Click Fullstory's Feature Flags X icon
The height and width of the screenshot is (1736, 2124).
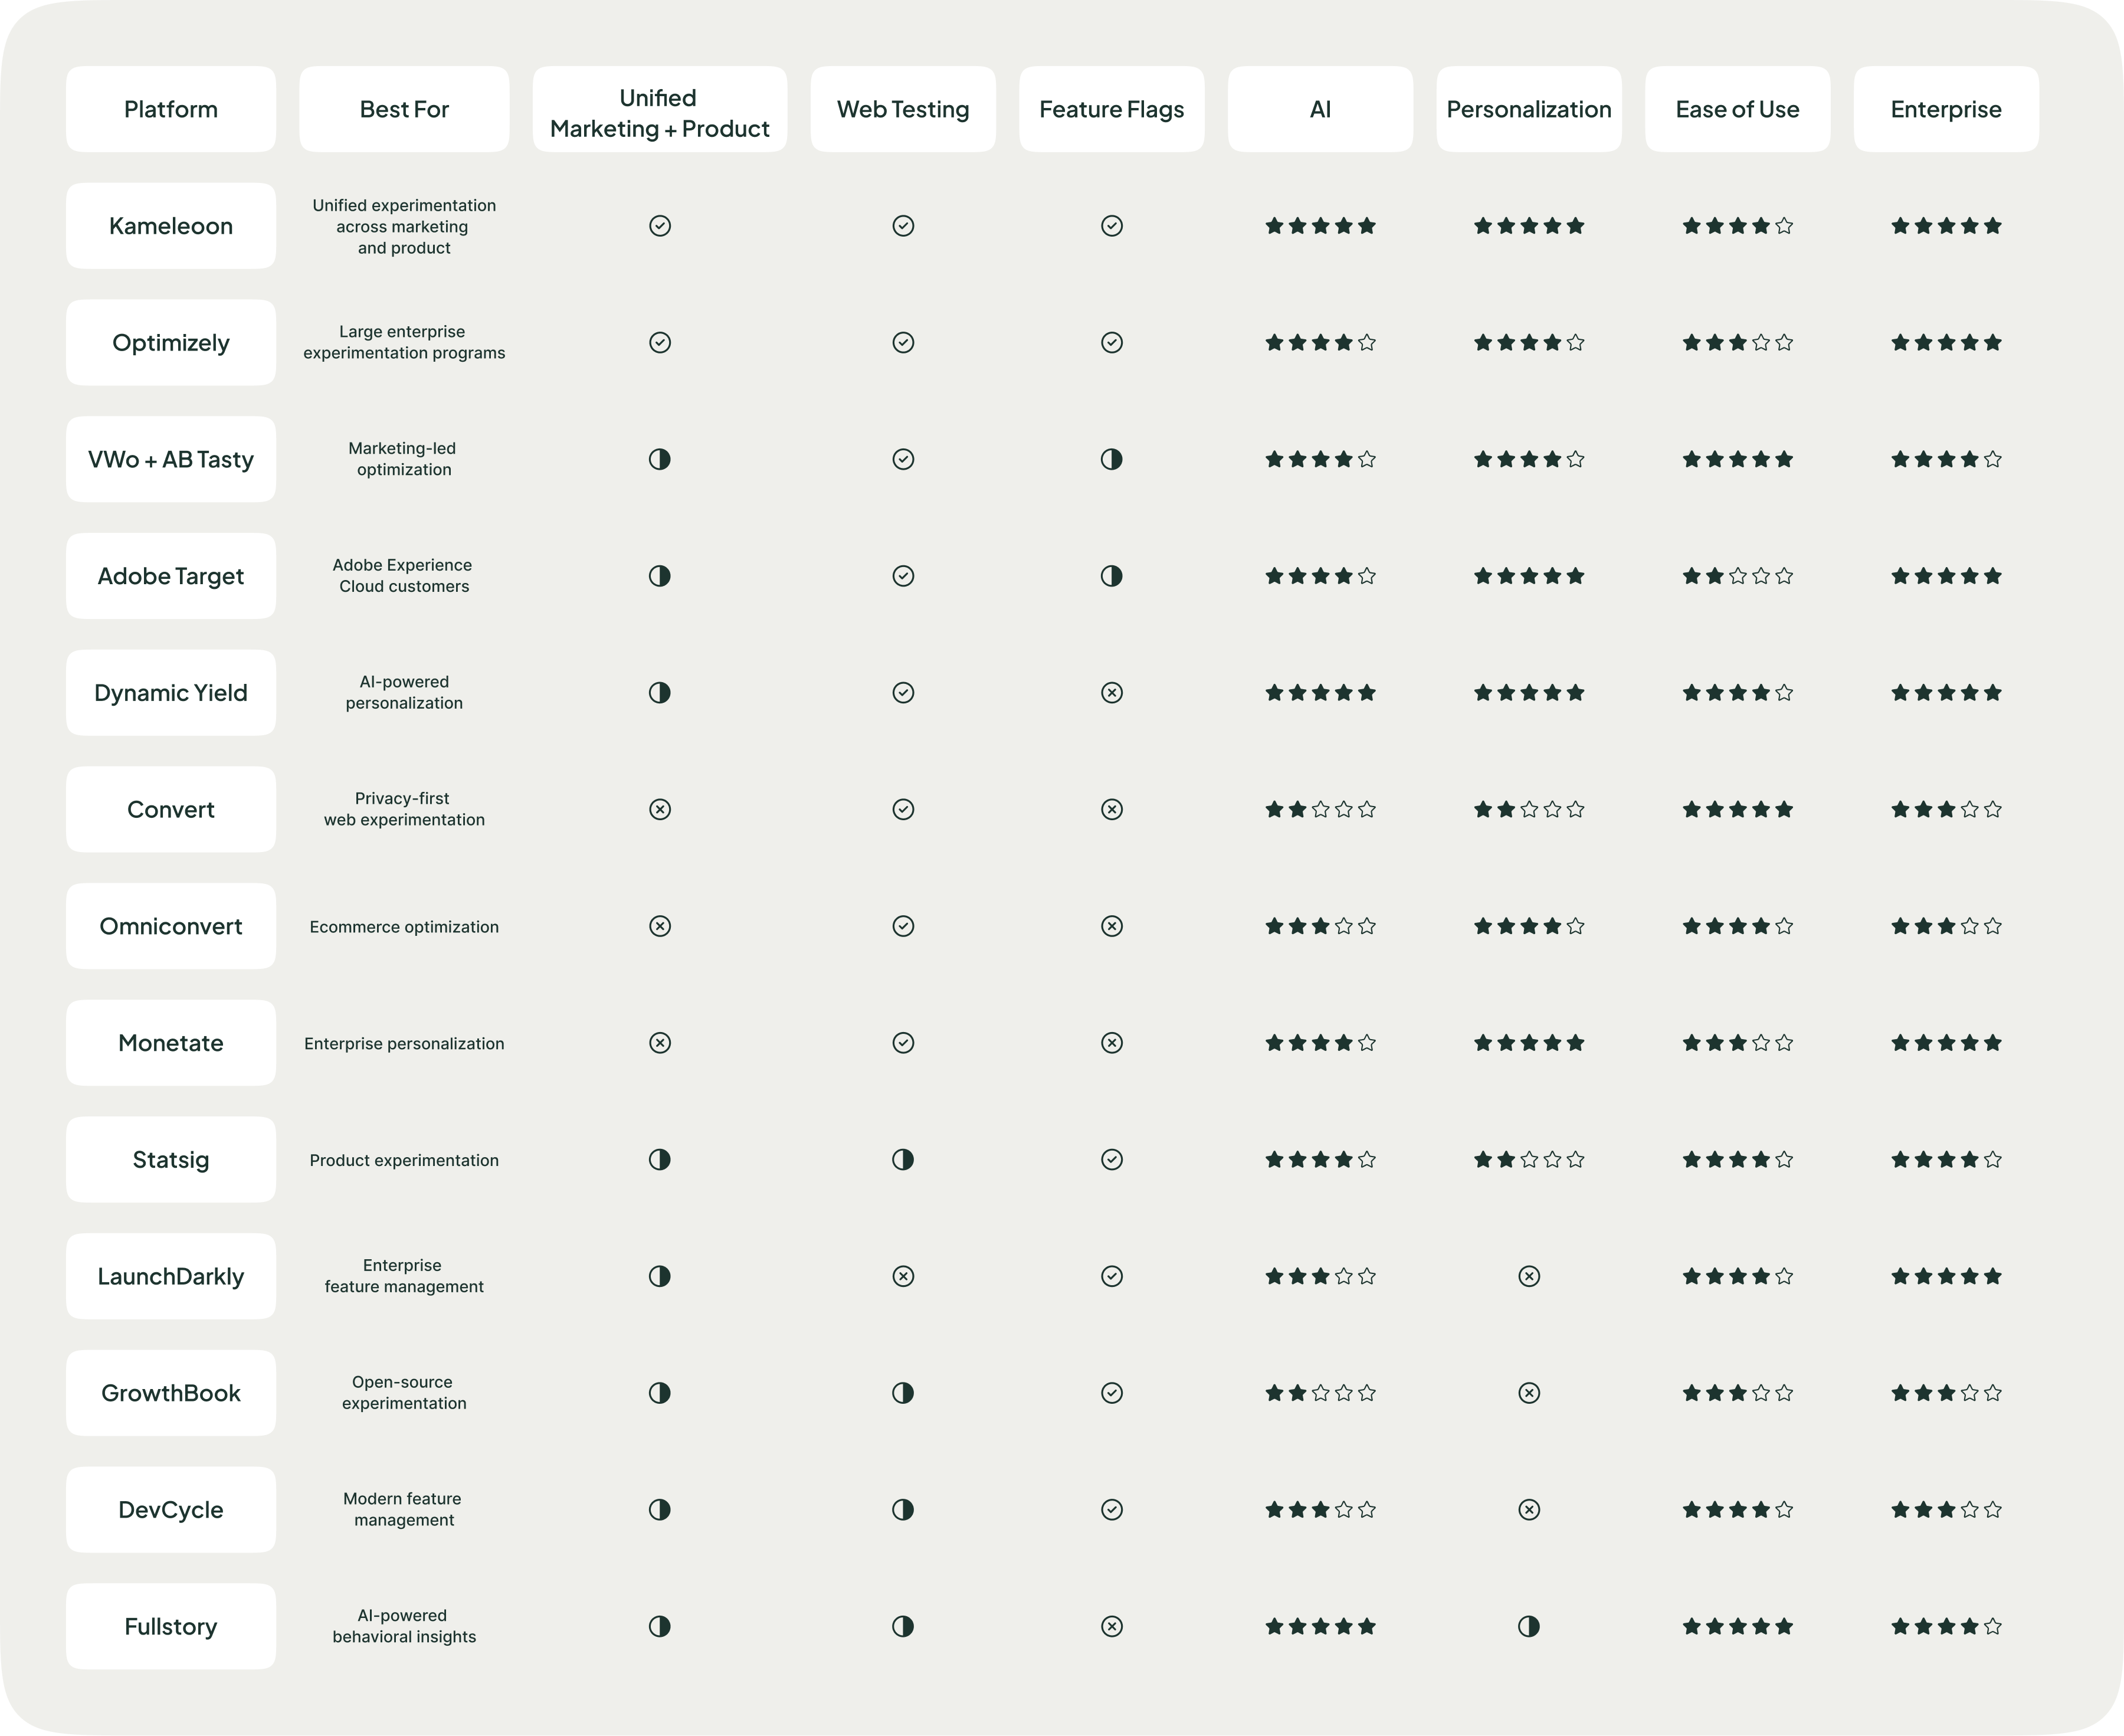tap(1112, 1626)
